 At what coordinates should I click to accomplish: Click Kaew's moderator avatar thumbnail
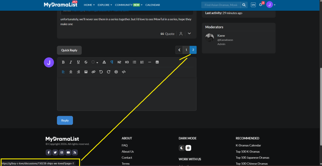click(209, 38)
